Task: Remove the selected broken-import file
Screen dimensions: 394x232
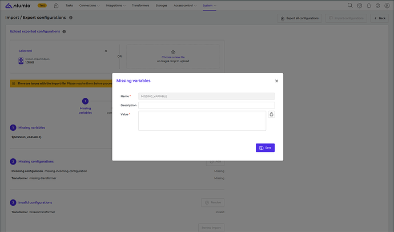Action: click(x=106, y=51)
